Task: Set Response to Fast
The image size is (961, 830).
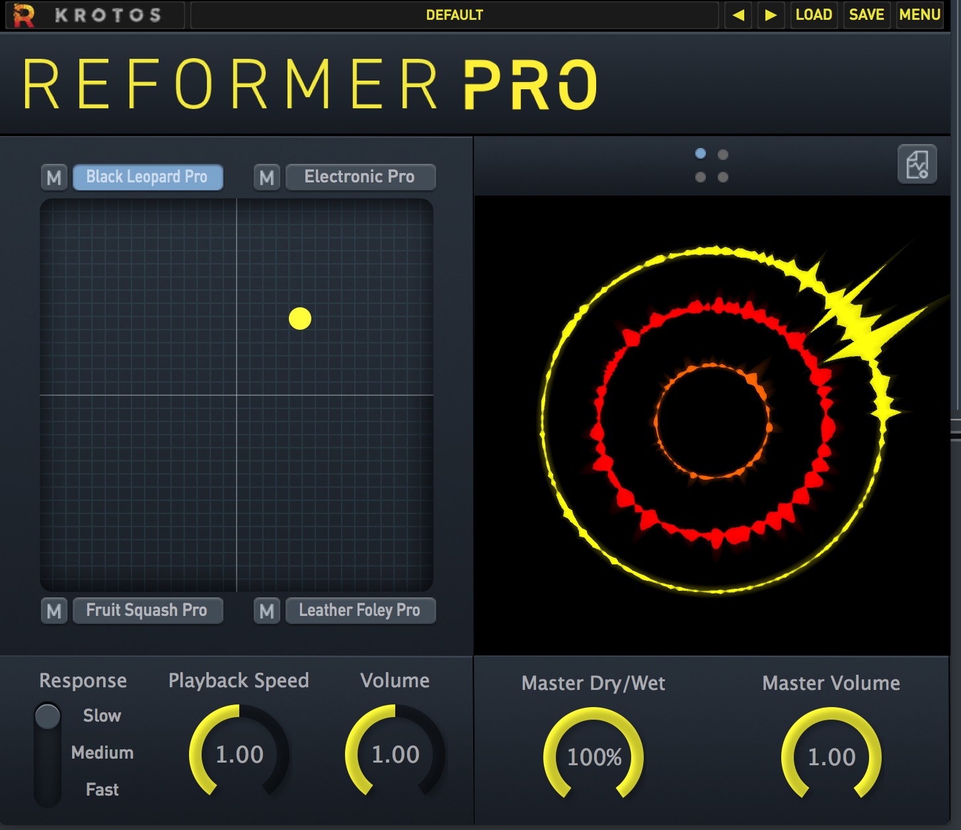Action: (102, 790)
